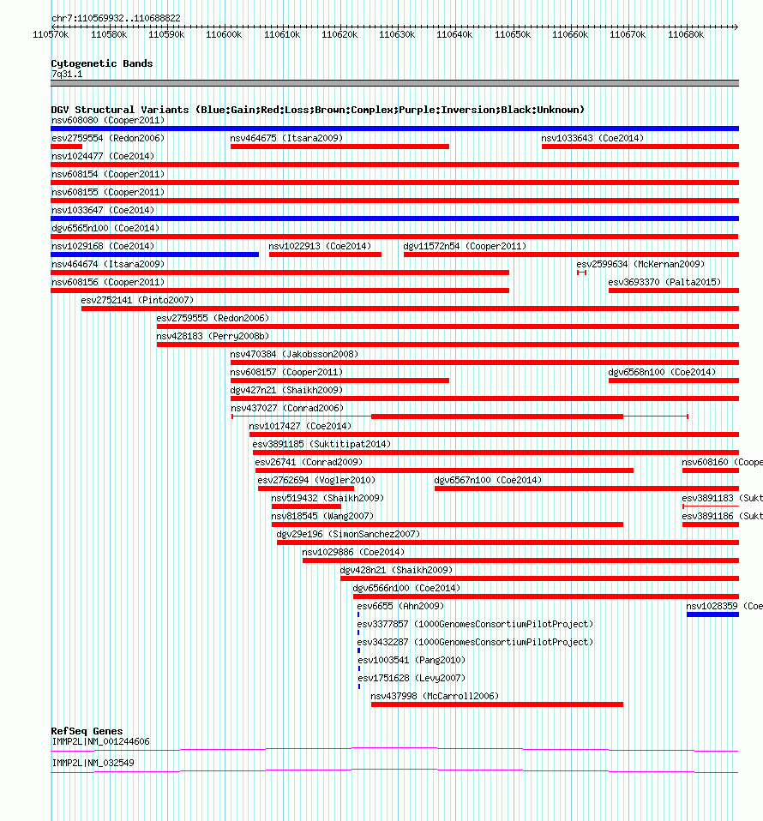Click the blue bar under nsv1029168
This screenshot has width=763, height=821.
click(154, 255)
